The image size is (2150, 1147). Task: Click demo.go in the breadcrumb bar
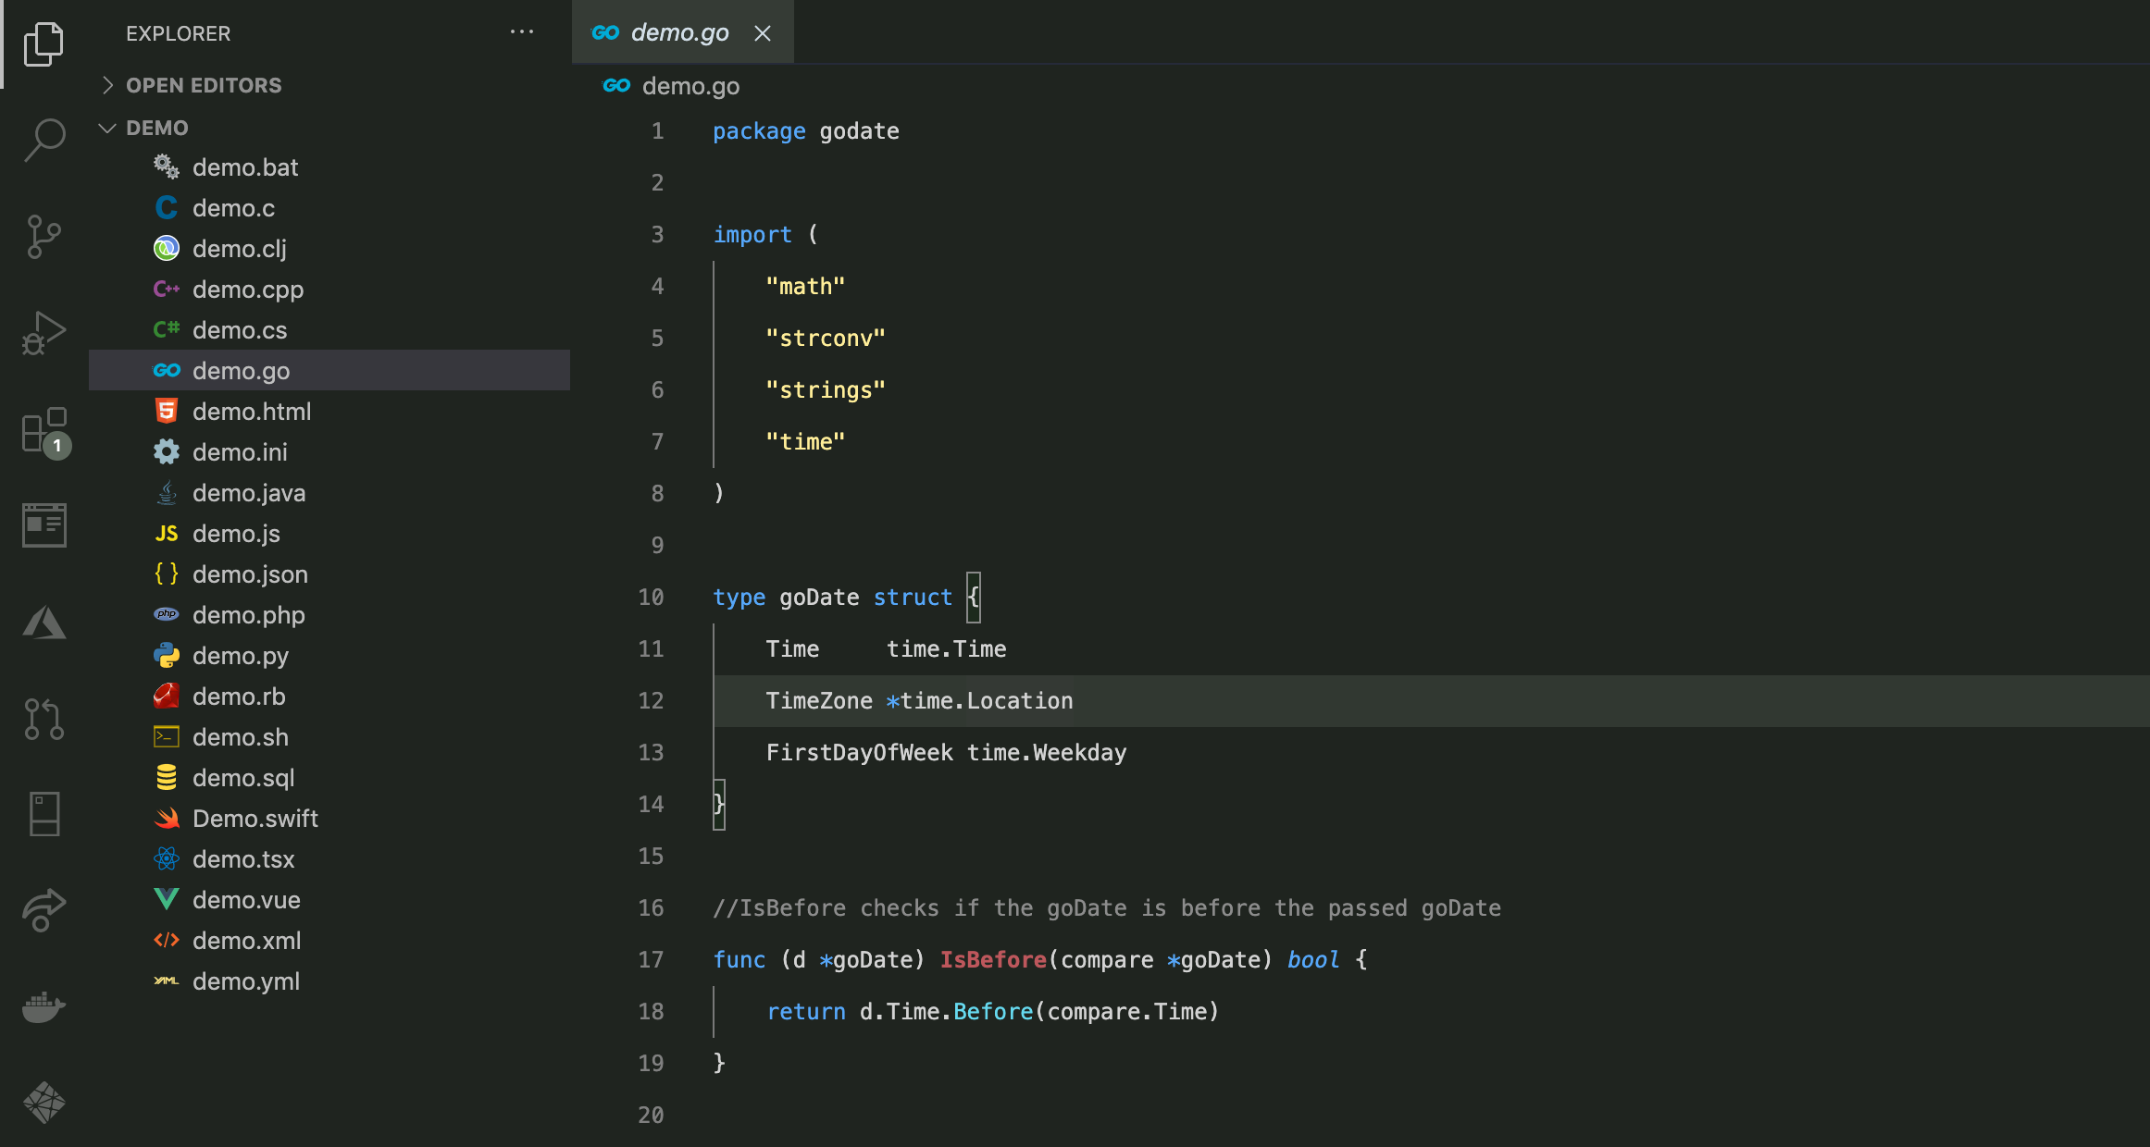(690, 86)
